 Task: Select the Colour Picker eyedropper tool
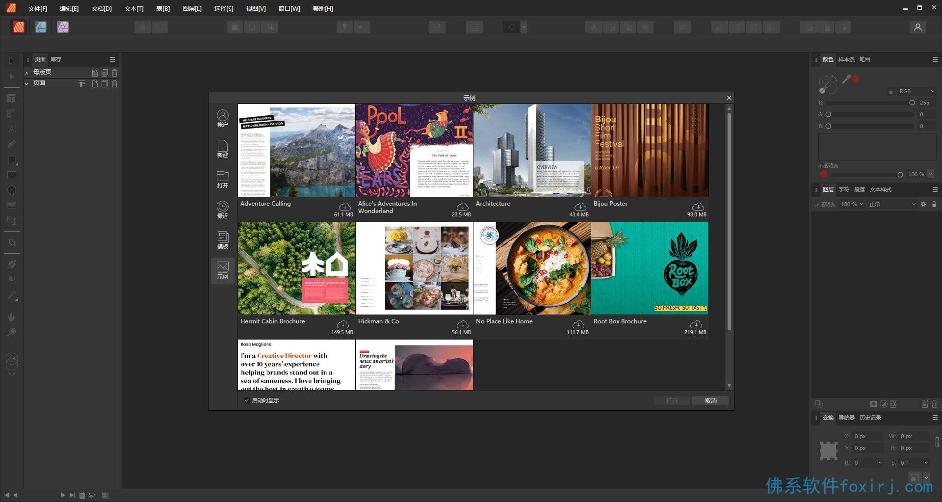tap(12, 295)
